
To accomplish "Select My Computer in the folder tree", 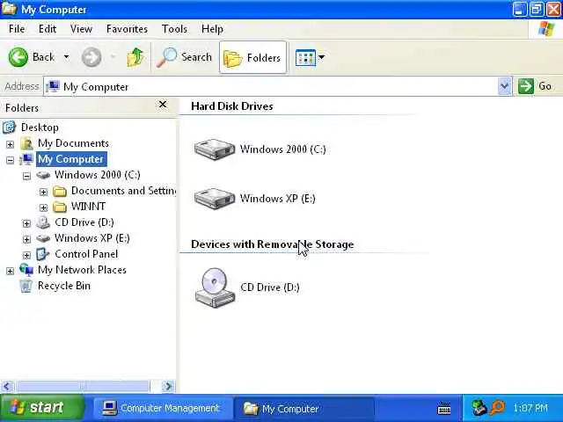I will (x=70, y=159).
